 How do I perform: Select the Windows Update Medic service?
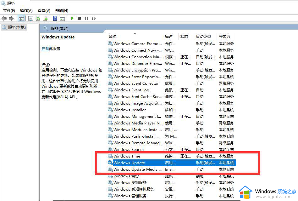(138, 169)
